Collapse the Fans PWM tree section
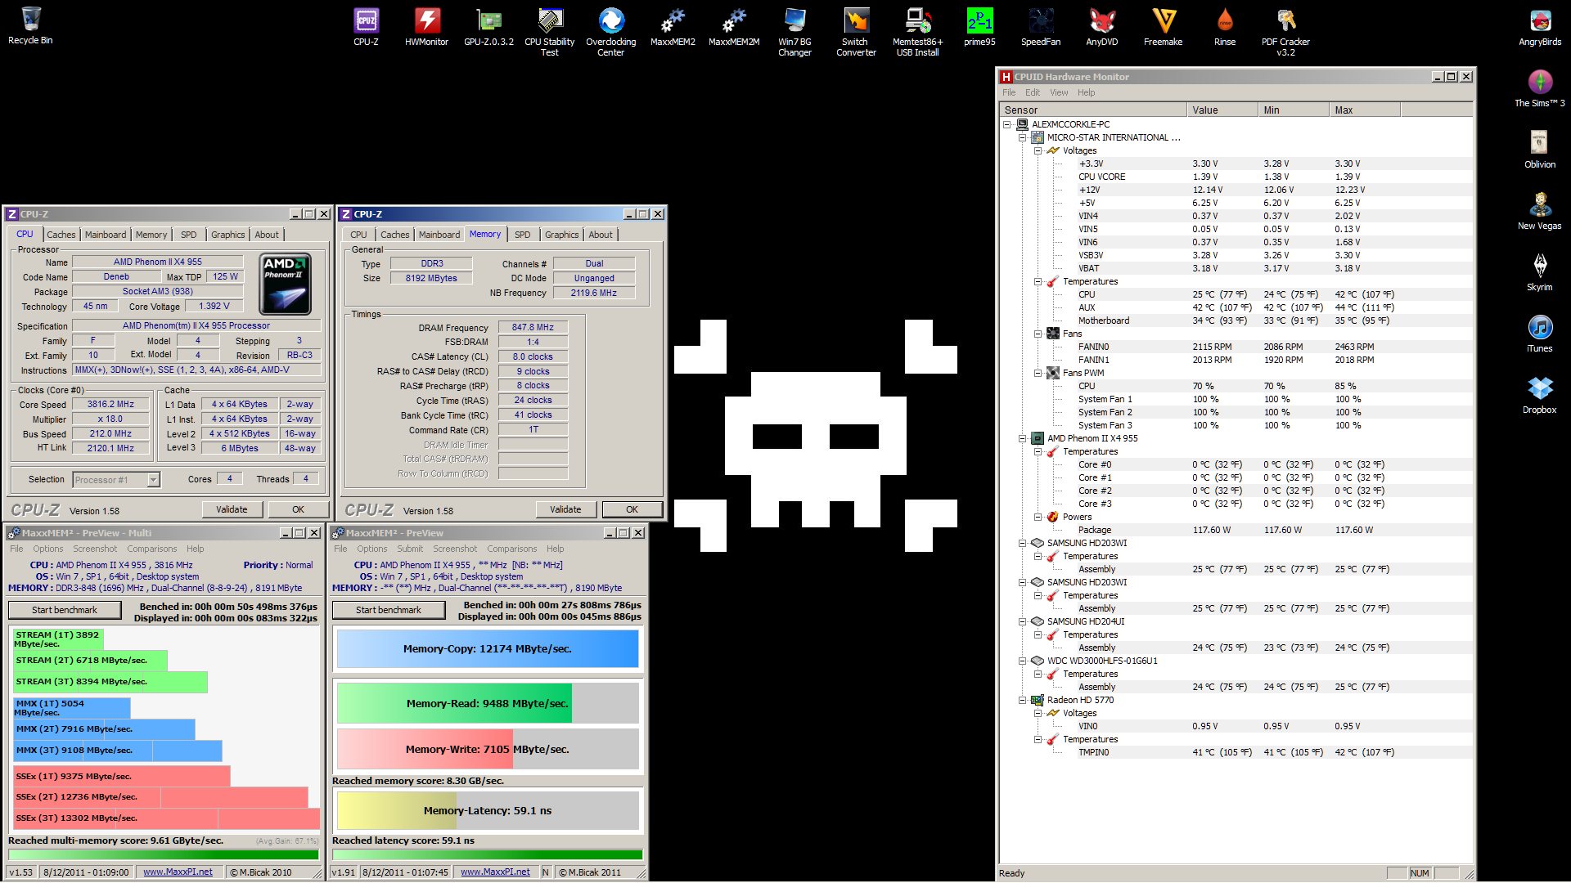1571x883 pixels. pyautogui.click(x=1038, y=374)
